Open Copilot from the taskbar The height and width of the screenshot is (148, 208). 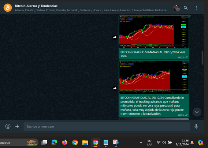click(200, 143)
